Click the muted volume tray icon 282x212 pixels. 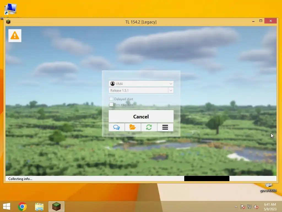pos(256,207)
